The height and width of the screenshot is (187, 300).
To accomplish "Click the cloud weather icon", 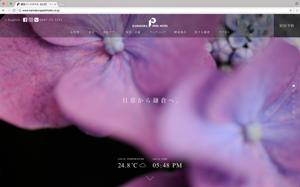I will coord(143,166).
